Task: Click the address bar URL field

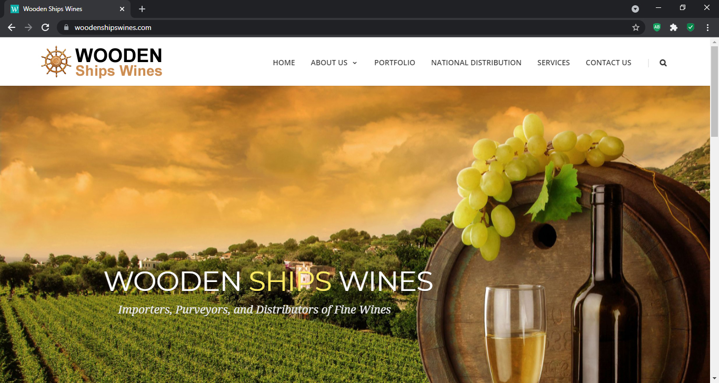Action: (347, 27)
